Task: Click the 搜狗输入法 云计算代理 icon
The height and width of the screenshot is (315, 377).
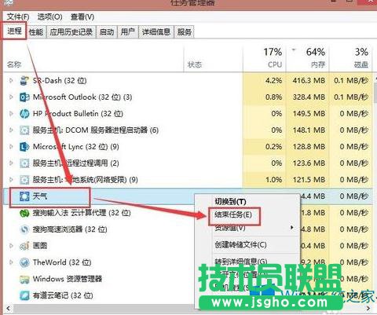Action: click(24, 213)
